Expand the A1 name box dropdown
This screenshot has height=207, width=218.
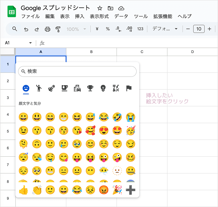click(x=30, y=43)
